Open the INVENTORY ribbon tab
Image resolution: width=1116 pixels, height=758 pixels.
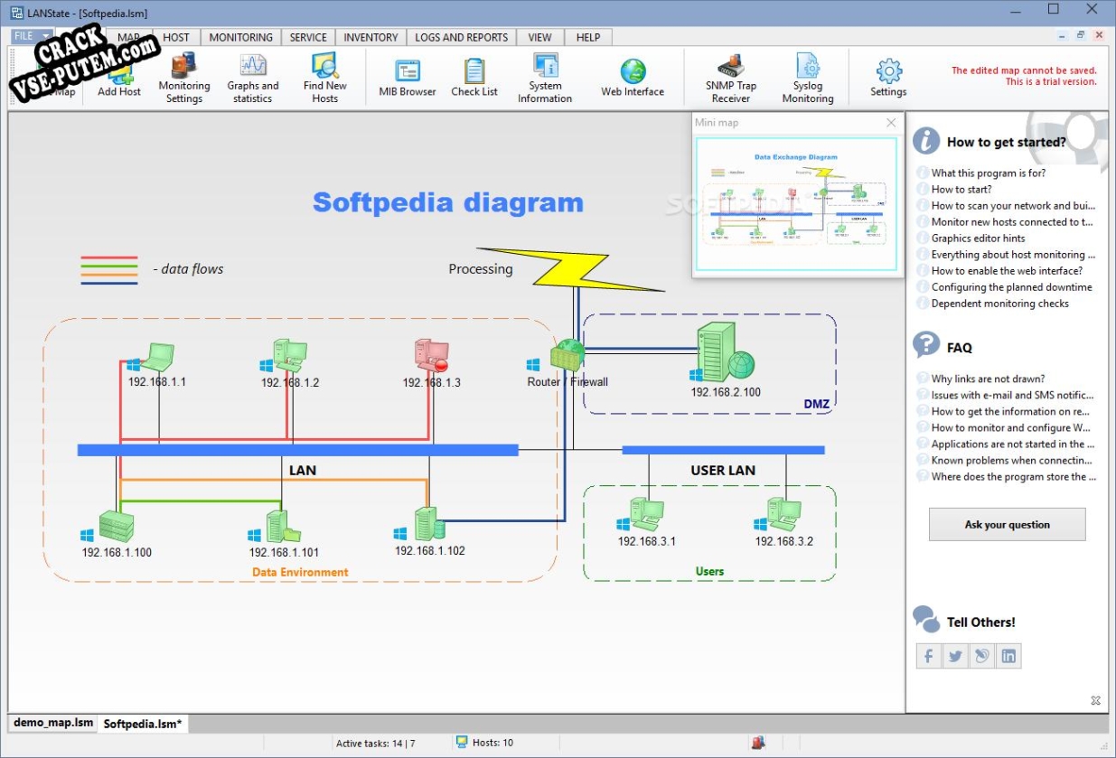coord(370,37)
